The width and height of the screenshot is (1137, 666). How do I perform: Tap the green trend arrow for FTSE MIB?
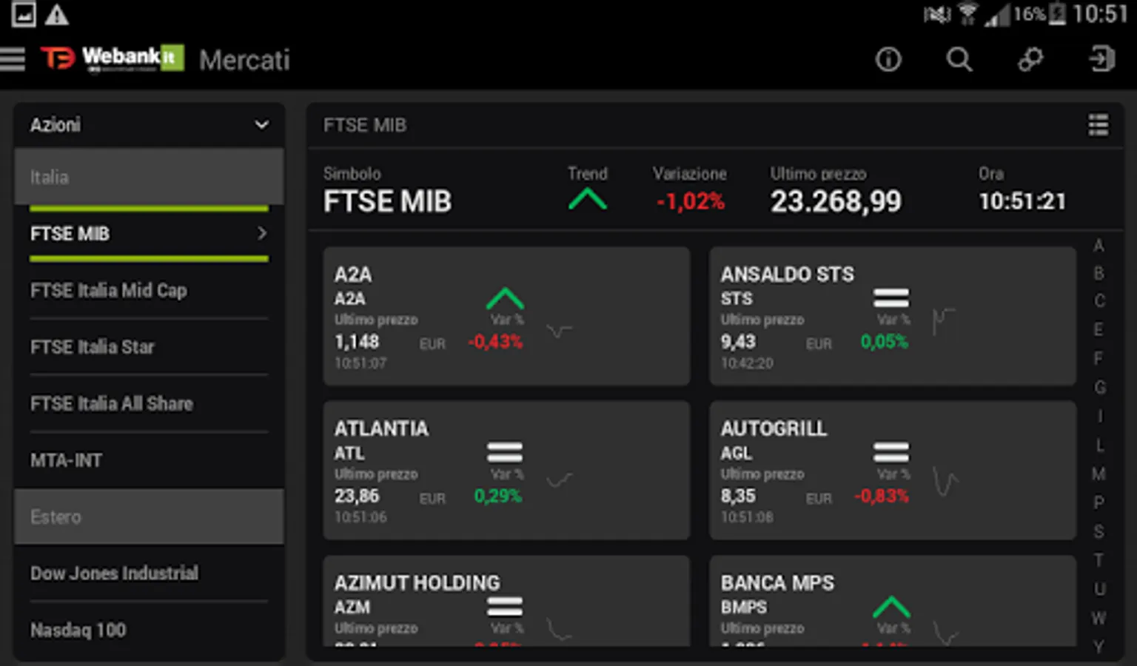click(588, 199)
